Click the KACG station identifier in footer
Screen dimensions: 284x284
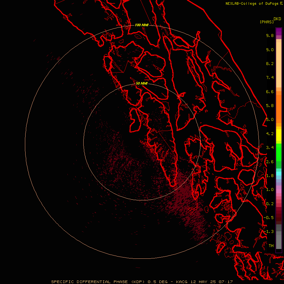pos(182,282)
